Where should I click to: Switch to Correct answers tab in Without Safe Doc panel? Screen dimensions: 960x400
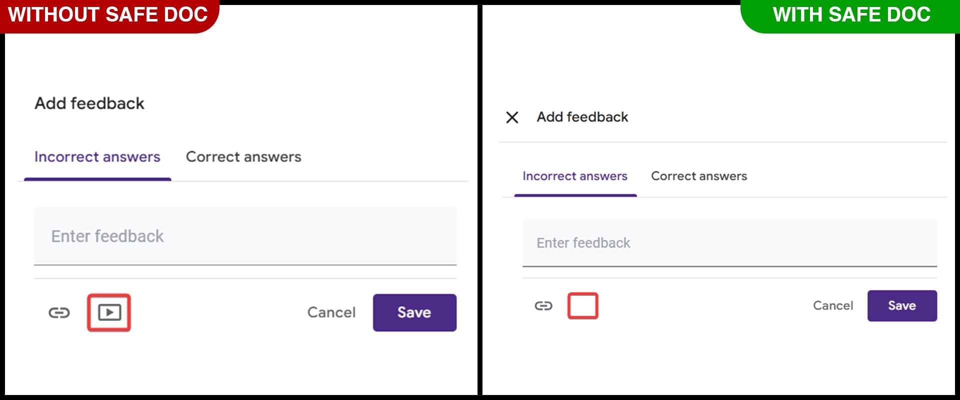[x=243, y=157]
